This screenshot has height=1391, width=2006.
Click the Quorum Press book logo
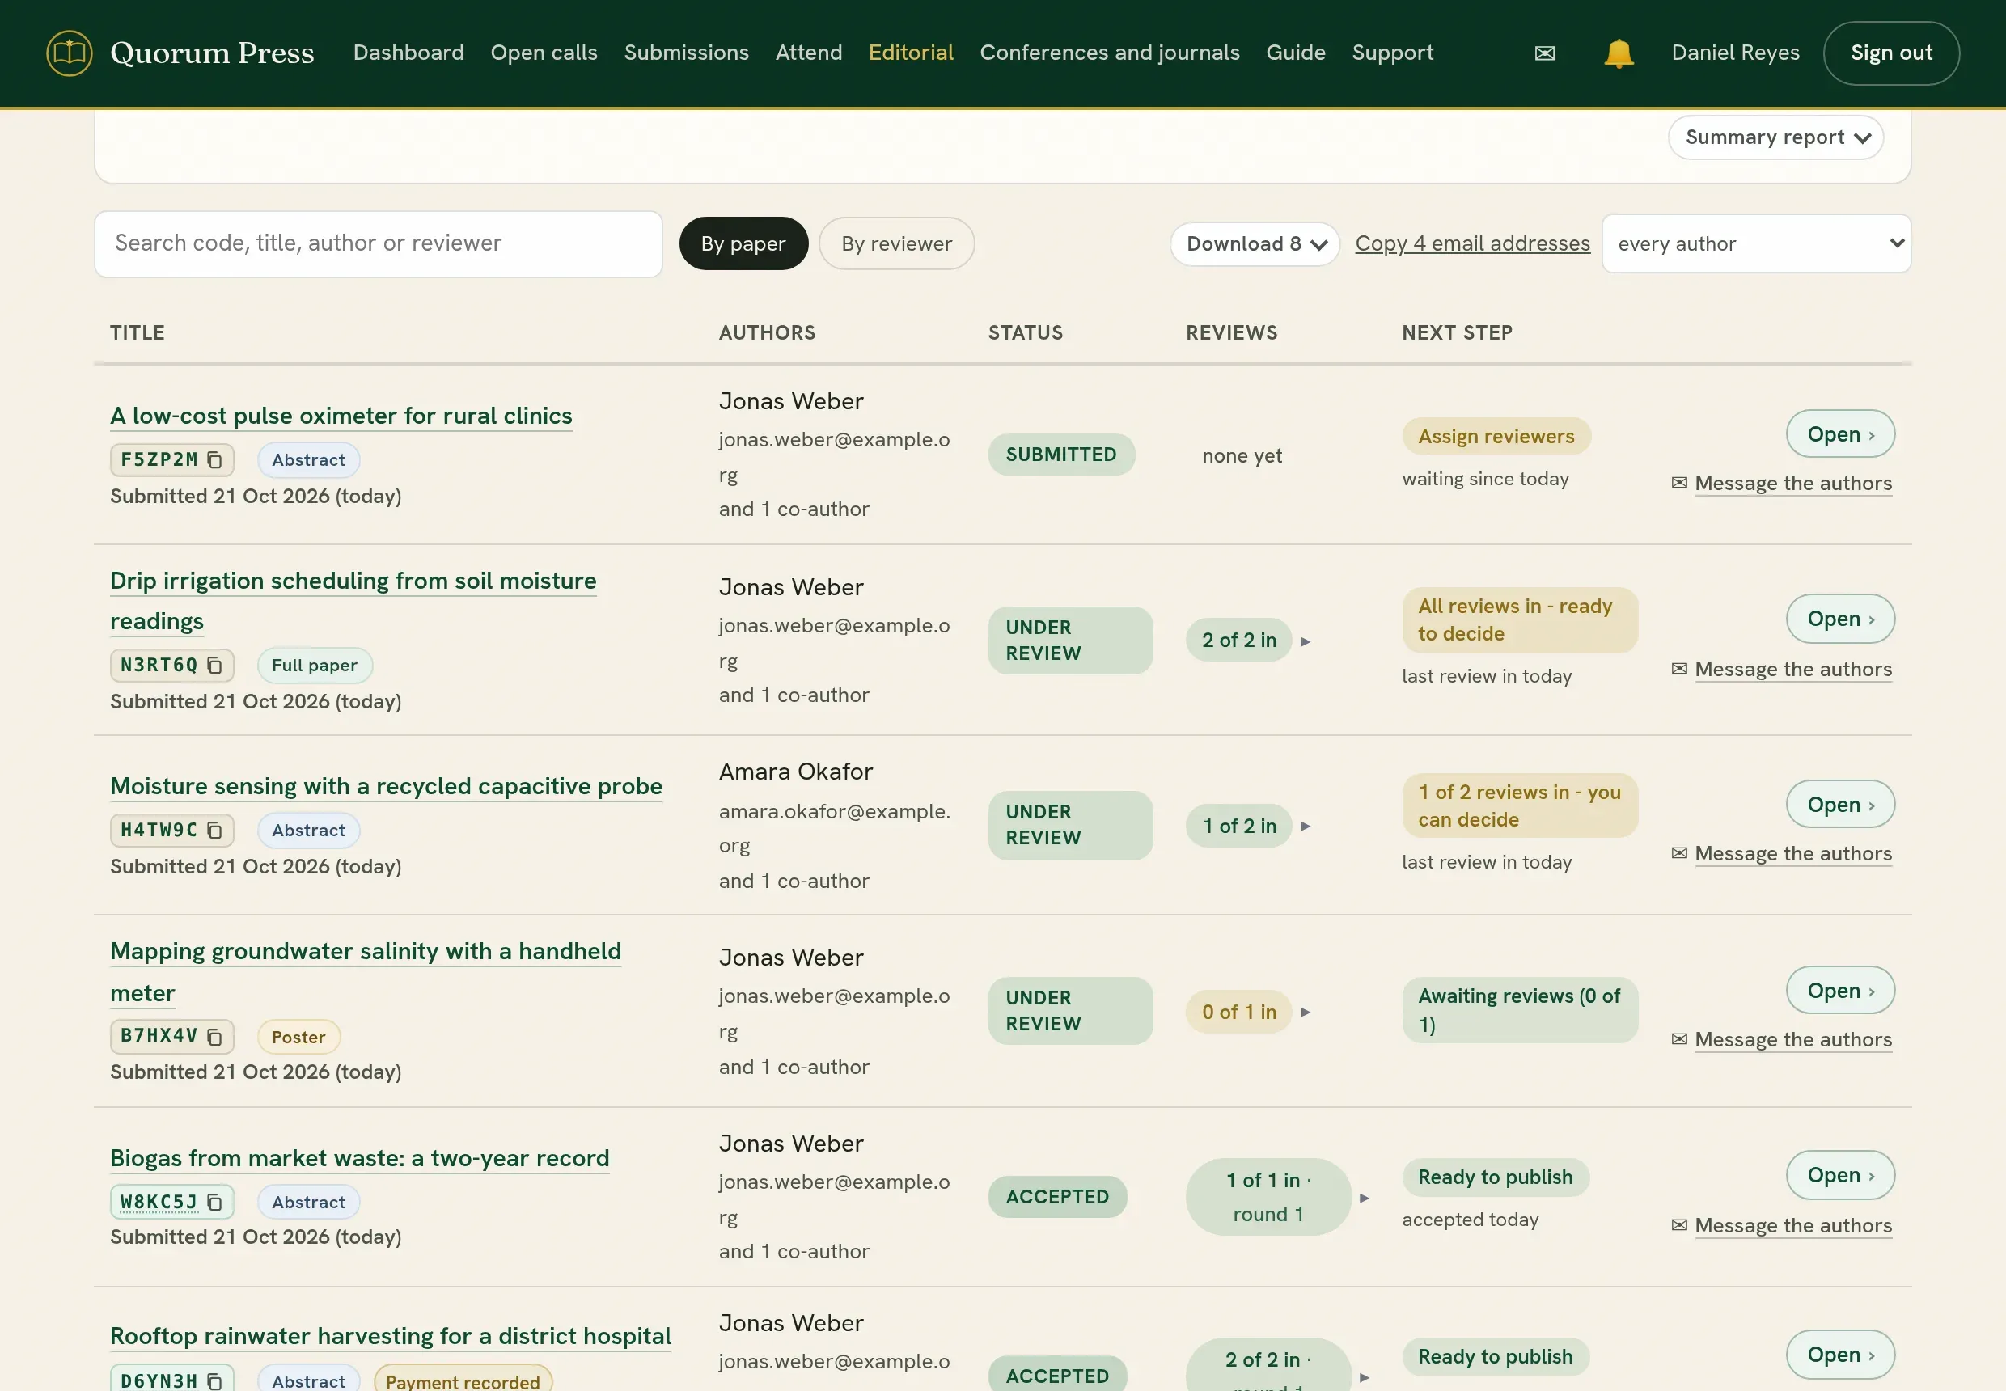click(x=69, y=53)
